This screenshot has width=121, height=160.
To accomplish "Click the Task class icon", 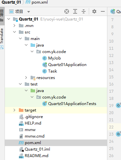I will [45, 71].
